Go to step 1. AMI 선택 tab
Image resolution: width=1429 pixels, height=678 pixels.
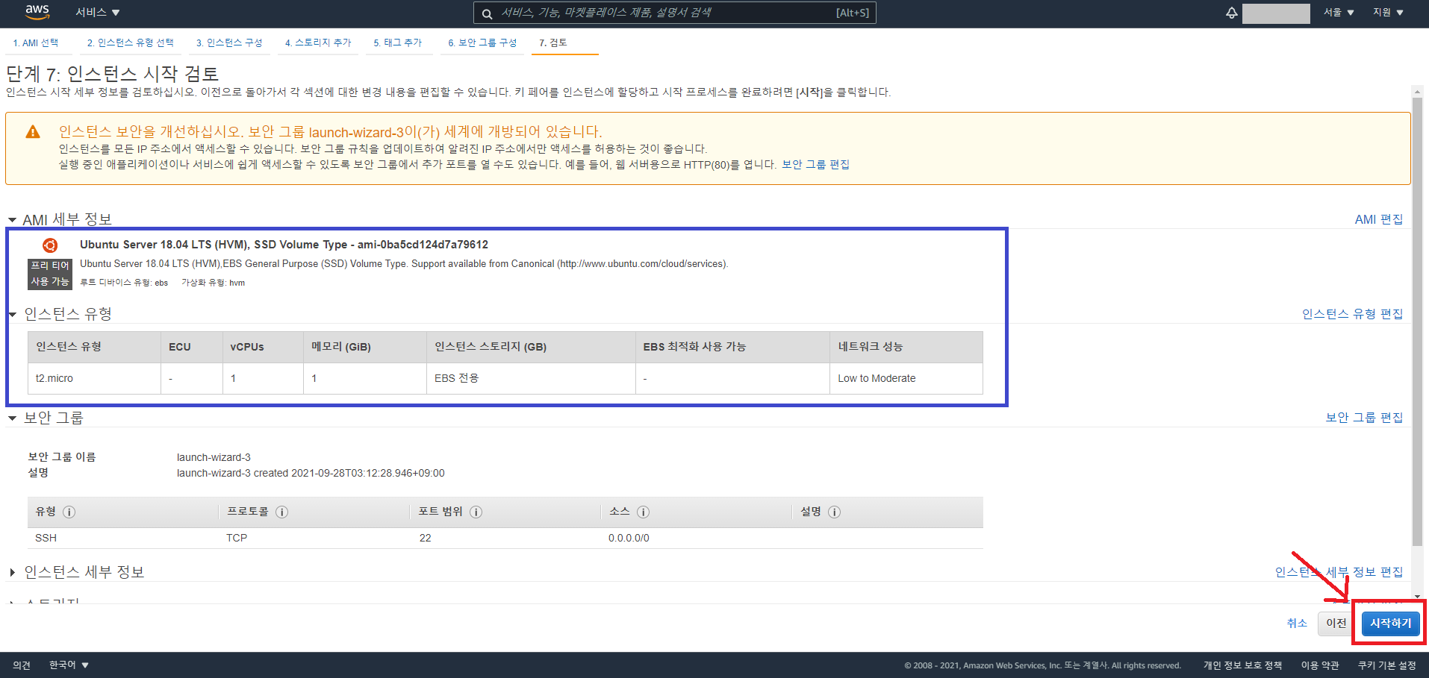(x=36, y=43)
